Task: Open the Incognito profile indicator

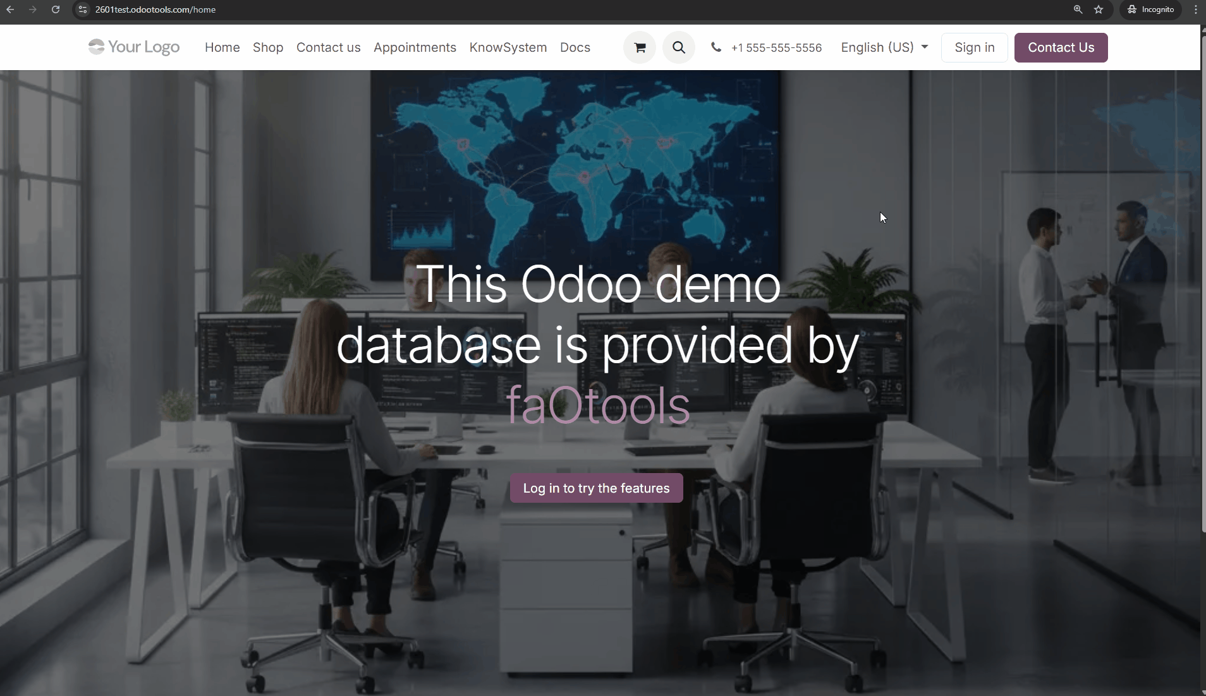Action: tap(1150, 9)
